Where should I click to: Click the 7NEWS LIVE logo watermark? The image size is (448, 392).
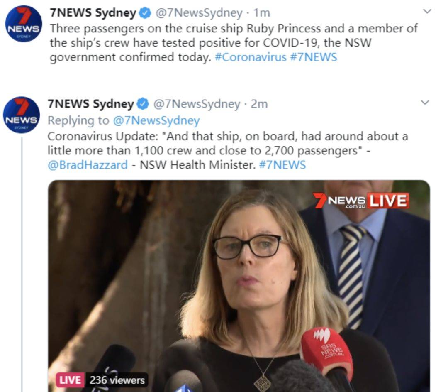point(361,201)
